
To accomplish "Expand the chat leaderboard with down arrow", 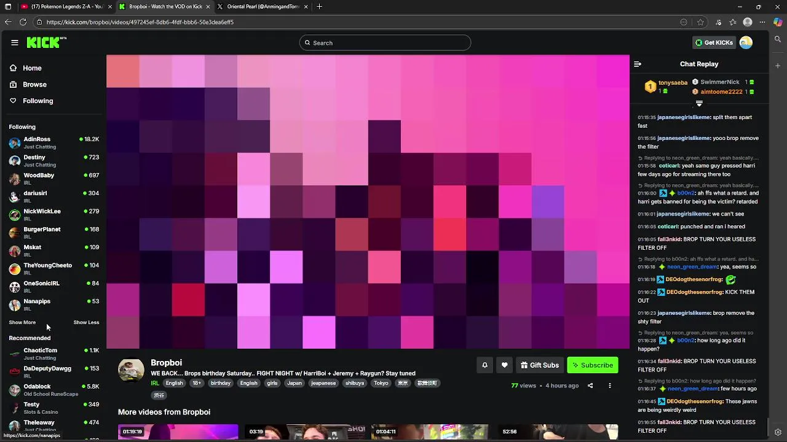I will coord(699,104).
